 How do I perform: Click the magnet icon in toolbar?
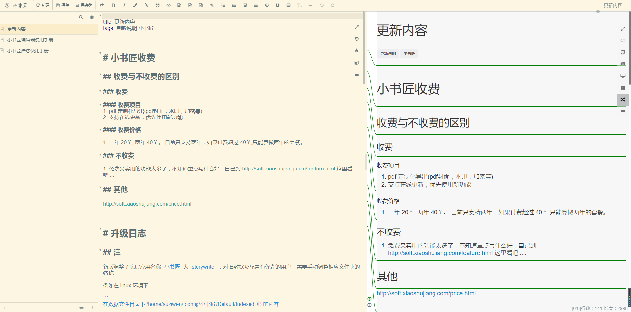(x=277, y=5)
